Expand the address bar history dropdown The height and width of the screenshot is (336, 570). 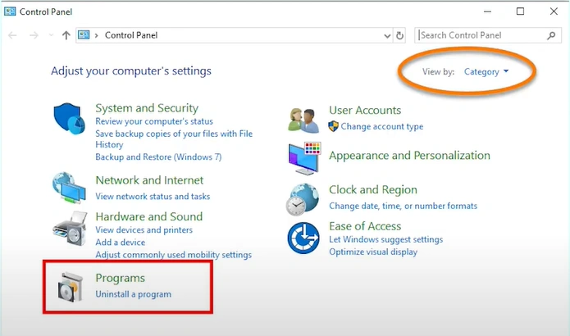pos(387,35)
